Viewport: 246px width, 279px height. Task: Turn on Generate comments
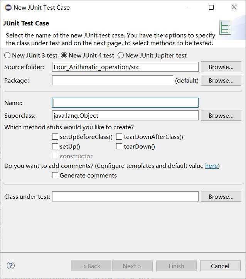point(55,176)
